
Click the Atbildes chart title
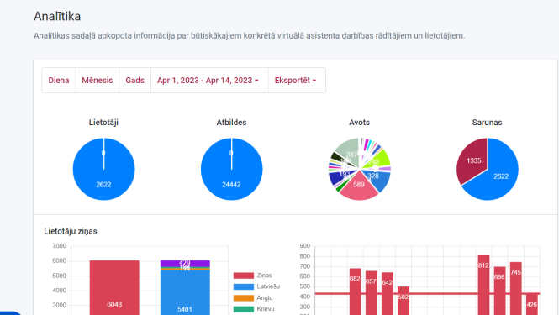[231, 123]
